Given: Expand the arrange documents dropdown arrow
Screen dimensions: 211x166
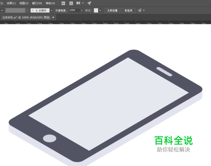Looking at the screenshot, I should pos(83,3).
